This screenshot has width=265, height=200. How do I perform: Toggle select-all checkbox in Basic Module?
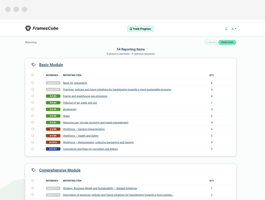pyautogui.click(x=33, y=75)
